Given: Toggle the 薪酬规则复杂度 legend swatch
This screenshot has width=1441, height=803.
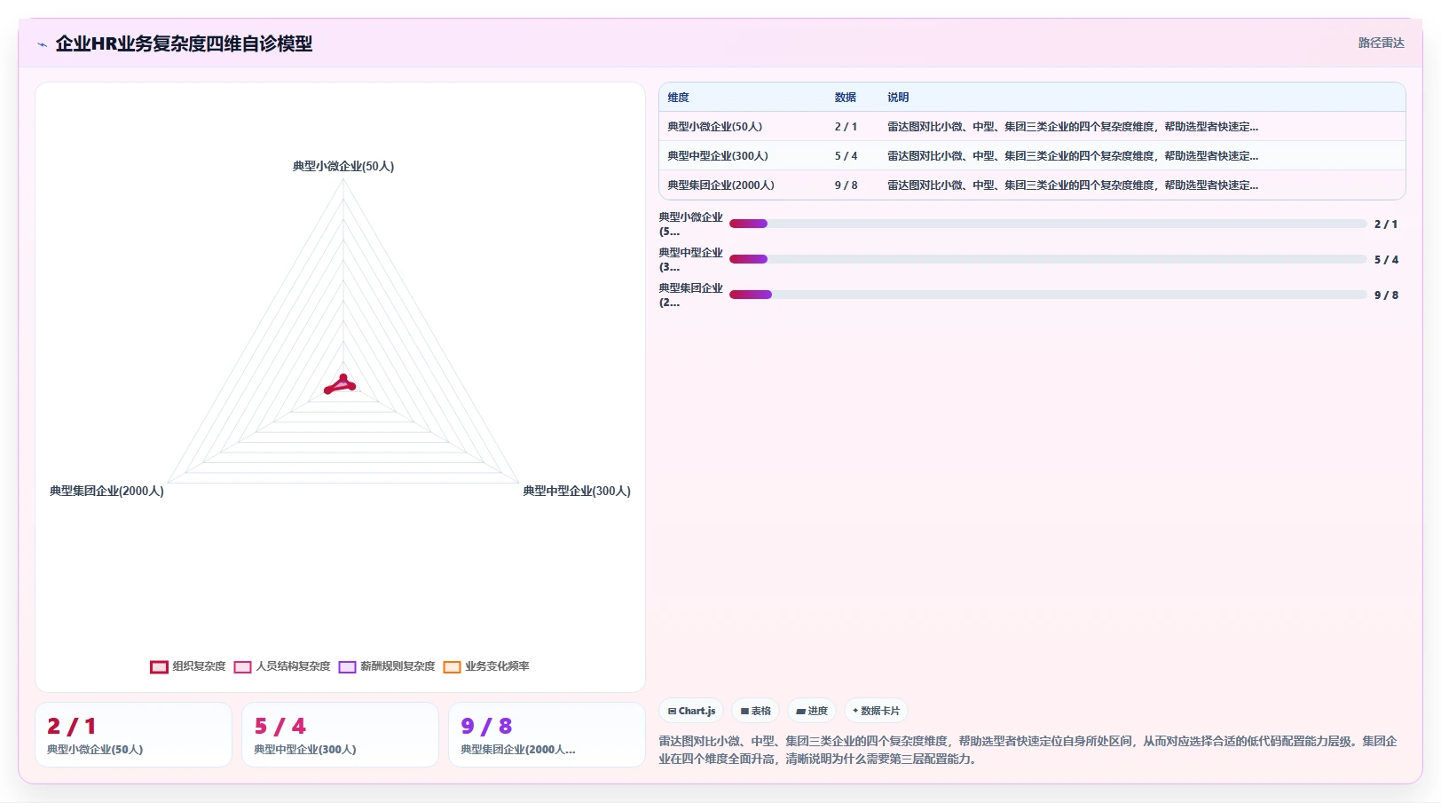Looking at the screenshot, I should coord(347,667).
